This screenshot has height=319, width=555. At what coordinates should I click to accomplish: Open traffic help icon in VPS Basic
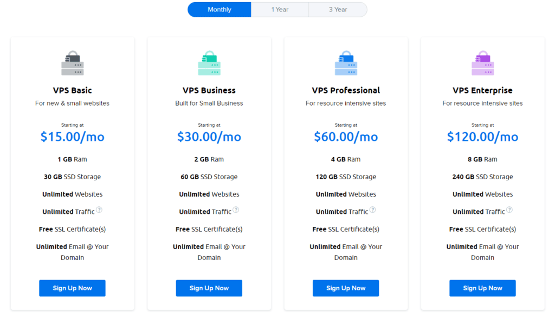point(99,210)
